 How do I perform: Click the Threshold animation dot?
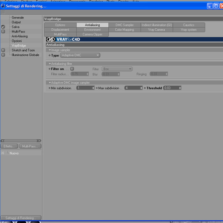pyautogui.click(x=145, y=88)
